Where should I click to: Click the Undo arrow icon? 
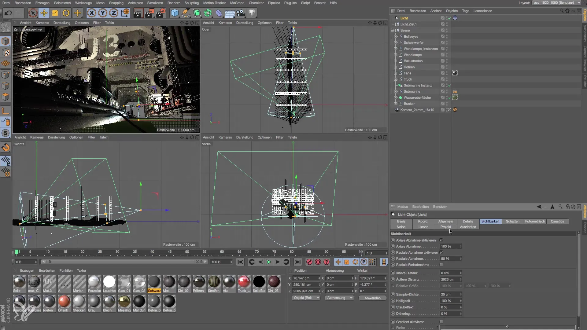pos(8,13)
